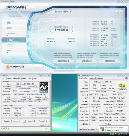This screenshot has height=136, width=129.
Task: Click the Bus Interface field in GPU-Z
Action: click(x=118, y=98)
